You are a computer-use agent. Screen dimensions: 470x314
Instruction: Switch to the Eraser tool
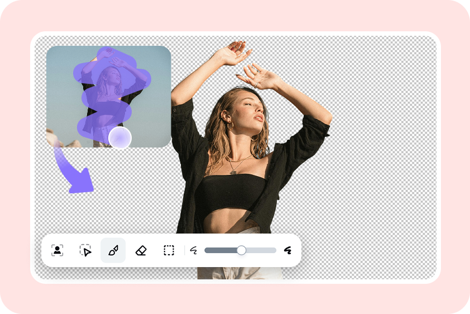pos(141,250)
